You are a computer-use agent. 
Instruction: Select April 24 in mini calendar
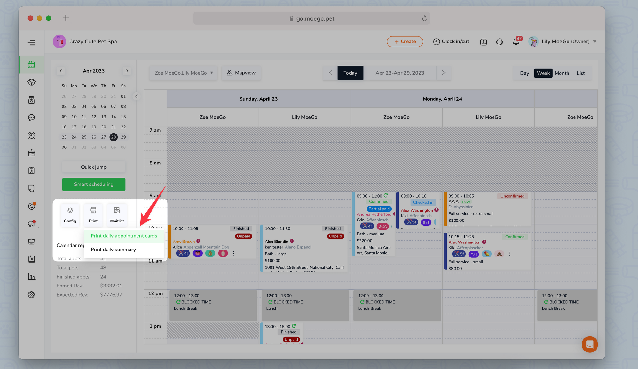[74, 137]
